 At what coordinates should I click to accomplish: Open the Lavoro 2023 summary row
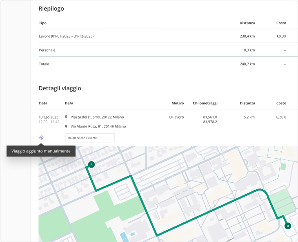(x=66, y=36)
